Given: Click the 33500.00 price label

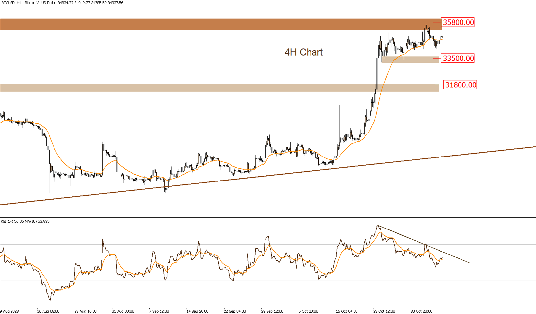Looking at the screenshot, I should tap(458, 59).
